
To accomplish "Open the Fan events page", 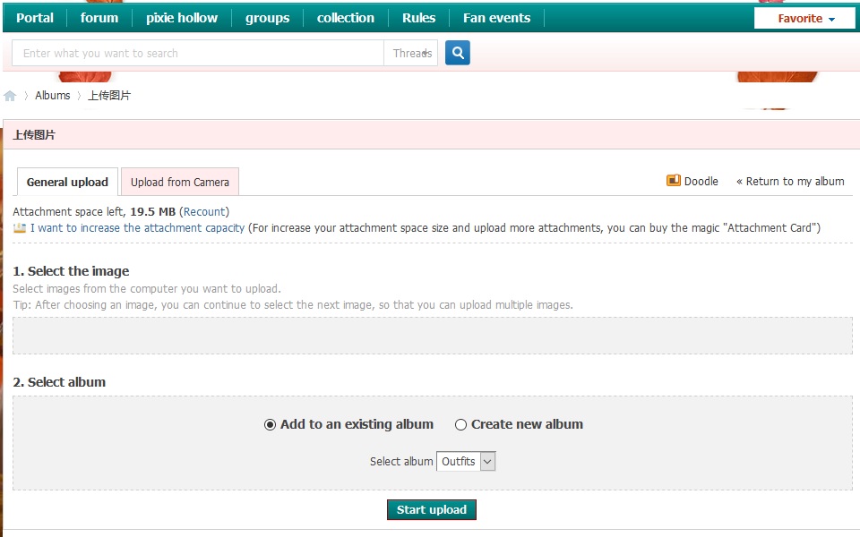I will pos(496,18).
